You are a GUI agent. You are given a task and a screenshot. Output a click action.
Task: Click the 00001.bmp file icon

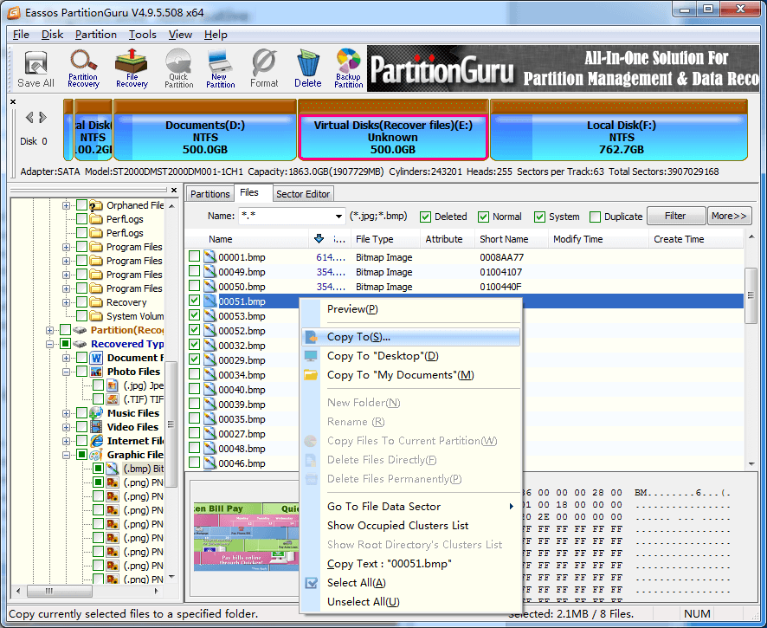(x=209, y=257)
